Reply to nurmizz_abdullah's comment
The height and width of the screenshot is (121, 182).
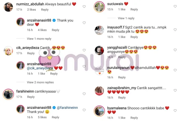45,10
